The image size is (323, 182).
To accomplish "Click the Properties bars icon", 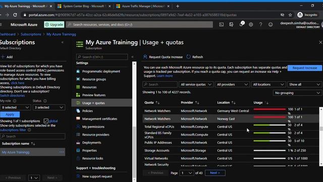I will click(x=78, y=151).
